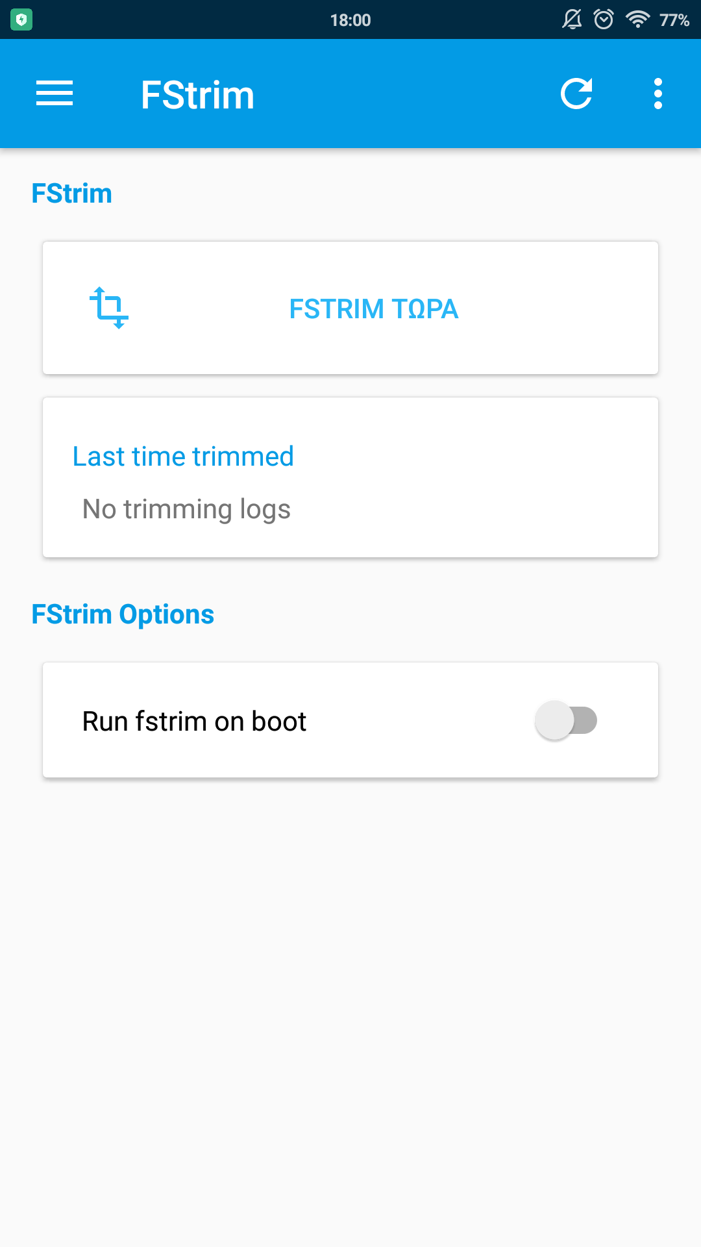
Task: Tap the 77% battery indicator
Action: 674,20
